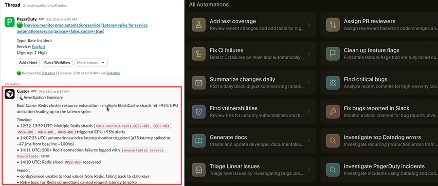This screenshot has width=438, height=186.
Task: Click the Fix bugs reported in Slack wrench icon
Action: coord(333,112)
